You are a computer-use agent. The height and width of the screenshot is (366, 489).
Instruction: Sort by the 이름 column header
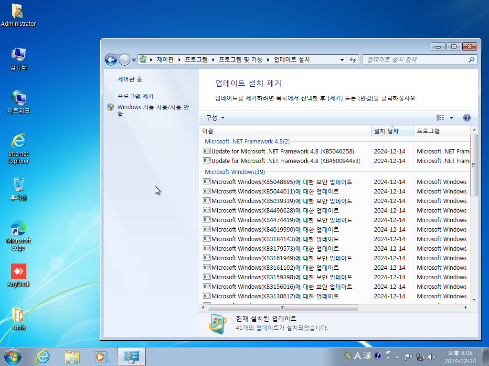pos(285,131)
